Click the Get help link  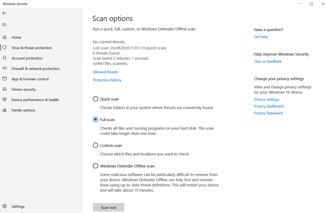261,37
